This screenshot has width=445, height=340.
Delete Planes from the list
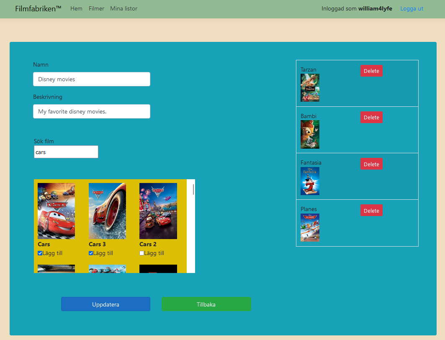[371, 211]
